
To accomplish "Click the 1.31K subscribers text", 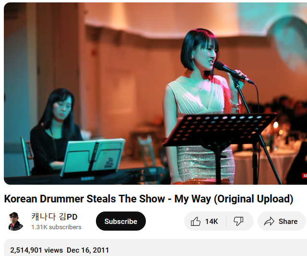I will point(56,227).
